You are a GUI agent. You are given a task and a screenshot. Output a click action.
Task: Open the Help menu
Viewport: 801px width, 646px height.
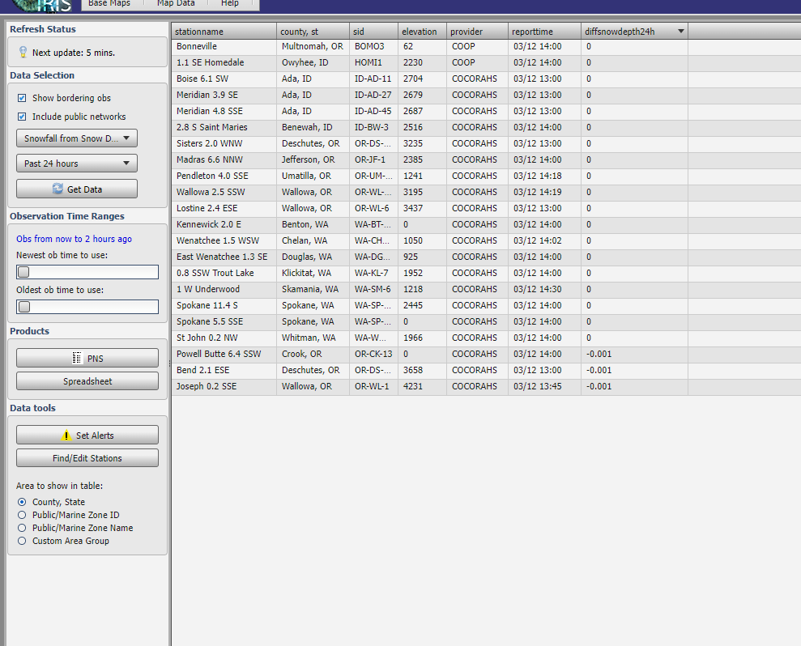click(230, 4)
